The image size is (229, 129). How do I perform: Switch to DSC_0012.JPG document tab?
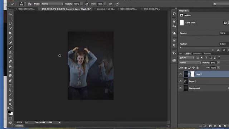(26, 9)
